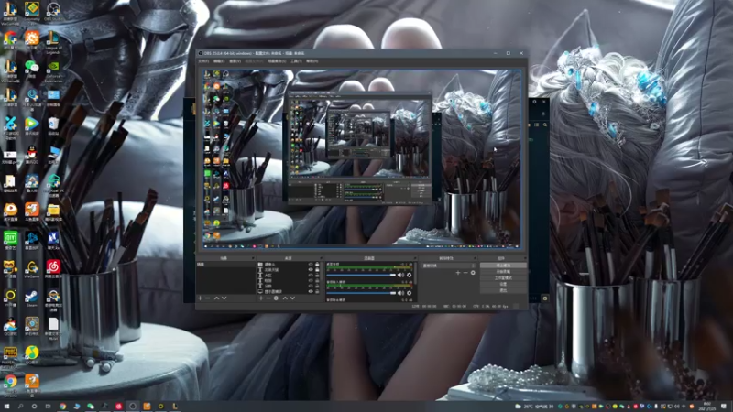This screenshot has width=733, height=412.
Task: Open the taskbar search magnifier
Action: coord(20,407)
